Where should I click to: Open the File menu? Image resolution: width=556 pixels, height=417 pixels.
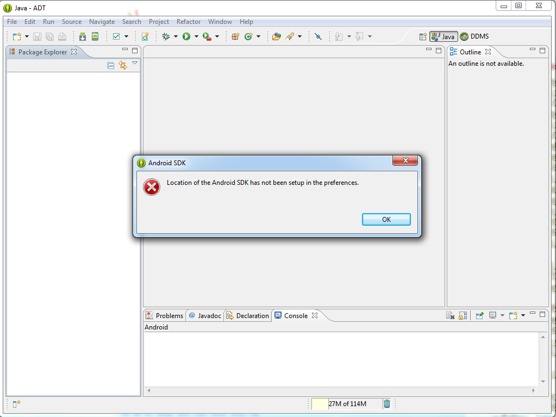12,22
